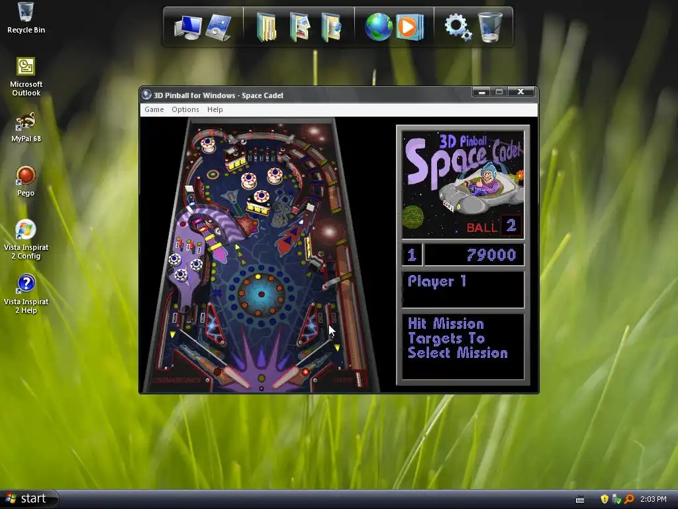
Task: Click the Pinball window title bar icon
Action: 146,95
